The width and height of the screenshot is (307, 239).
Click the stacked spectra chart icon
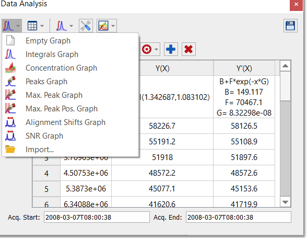103,26
